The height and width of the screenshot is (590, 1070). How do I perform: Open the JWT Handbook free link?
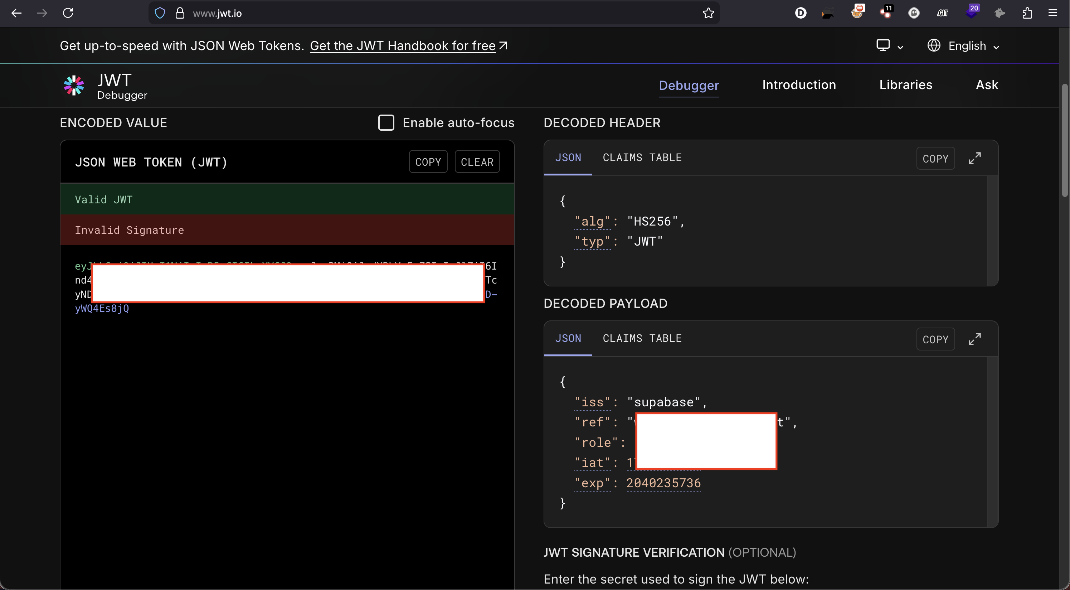[408, 46]
